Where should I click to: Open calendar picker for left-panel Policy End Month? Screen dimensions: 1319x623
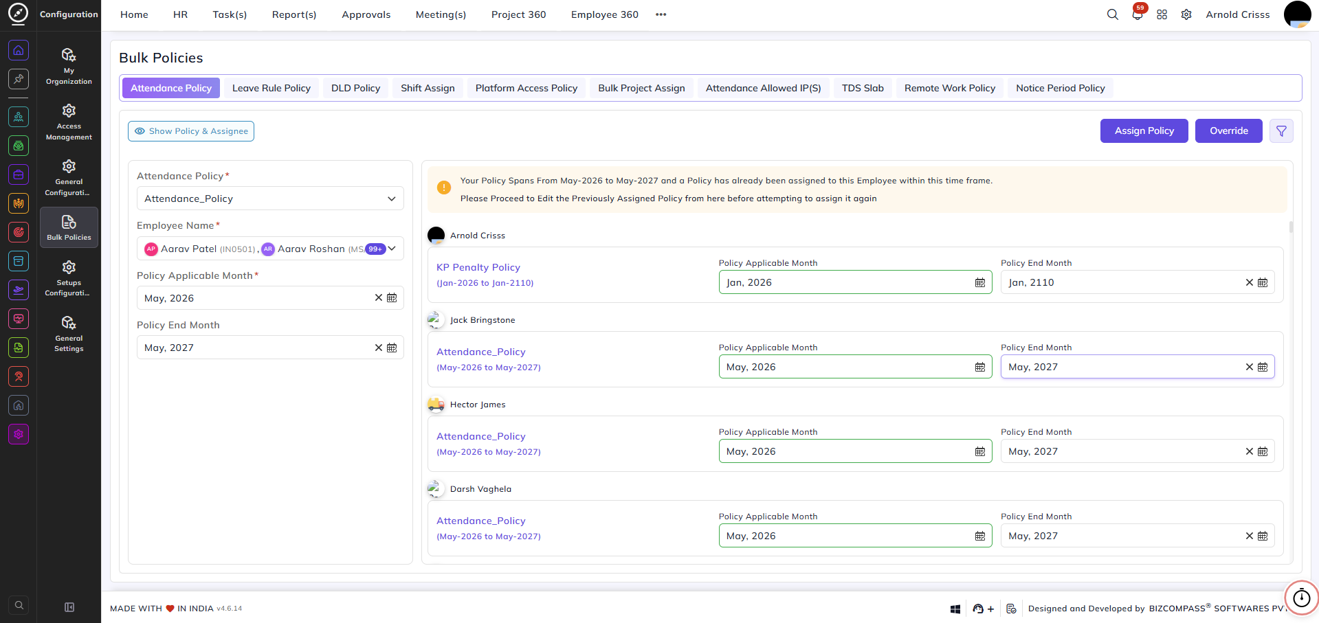[392, 348]
